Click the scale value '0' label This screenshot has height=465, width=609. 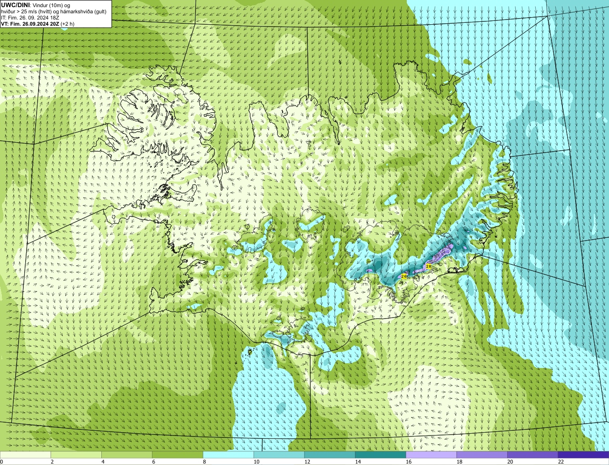point(2,462)
